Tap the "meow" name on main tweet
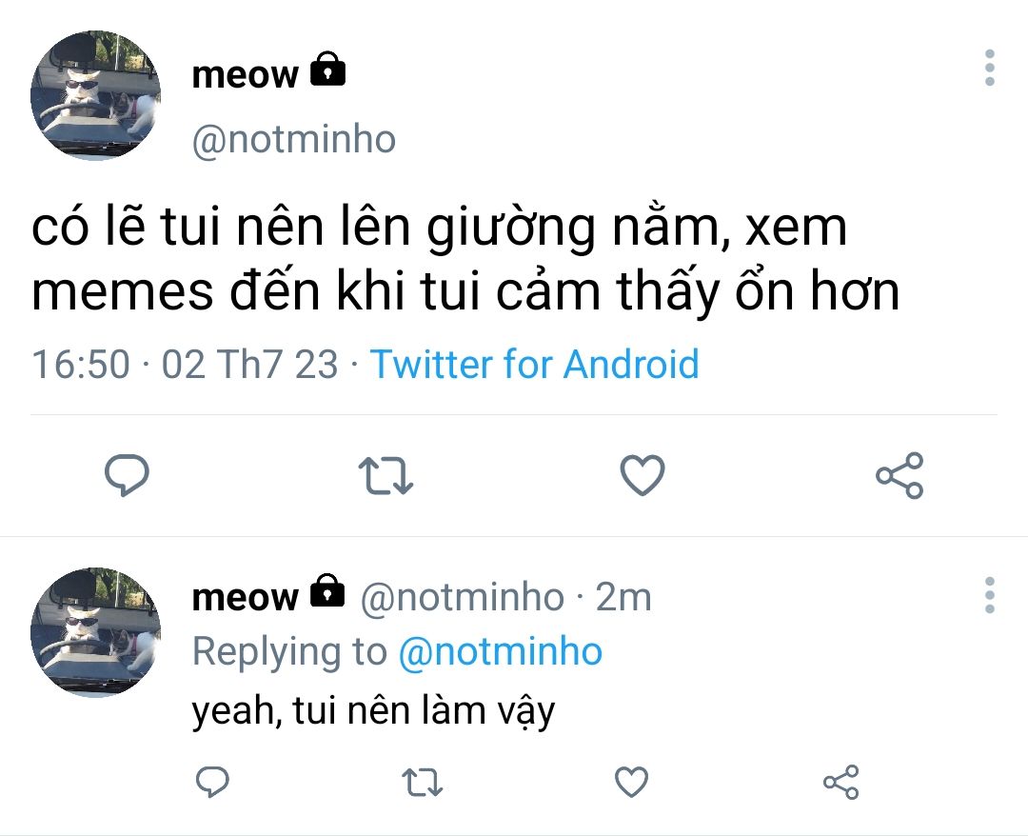 coord(245,74)
